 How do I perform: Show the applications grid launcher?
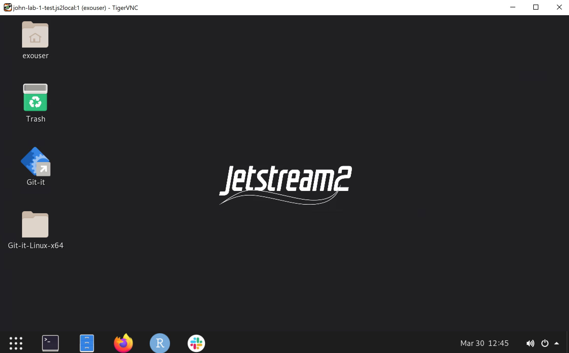click(x=16, y=343)
